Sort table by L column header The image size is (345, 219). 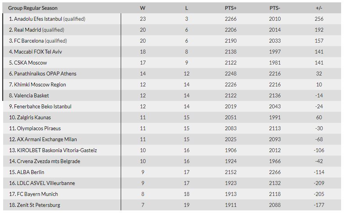click(186, 8)
